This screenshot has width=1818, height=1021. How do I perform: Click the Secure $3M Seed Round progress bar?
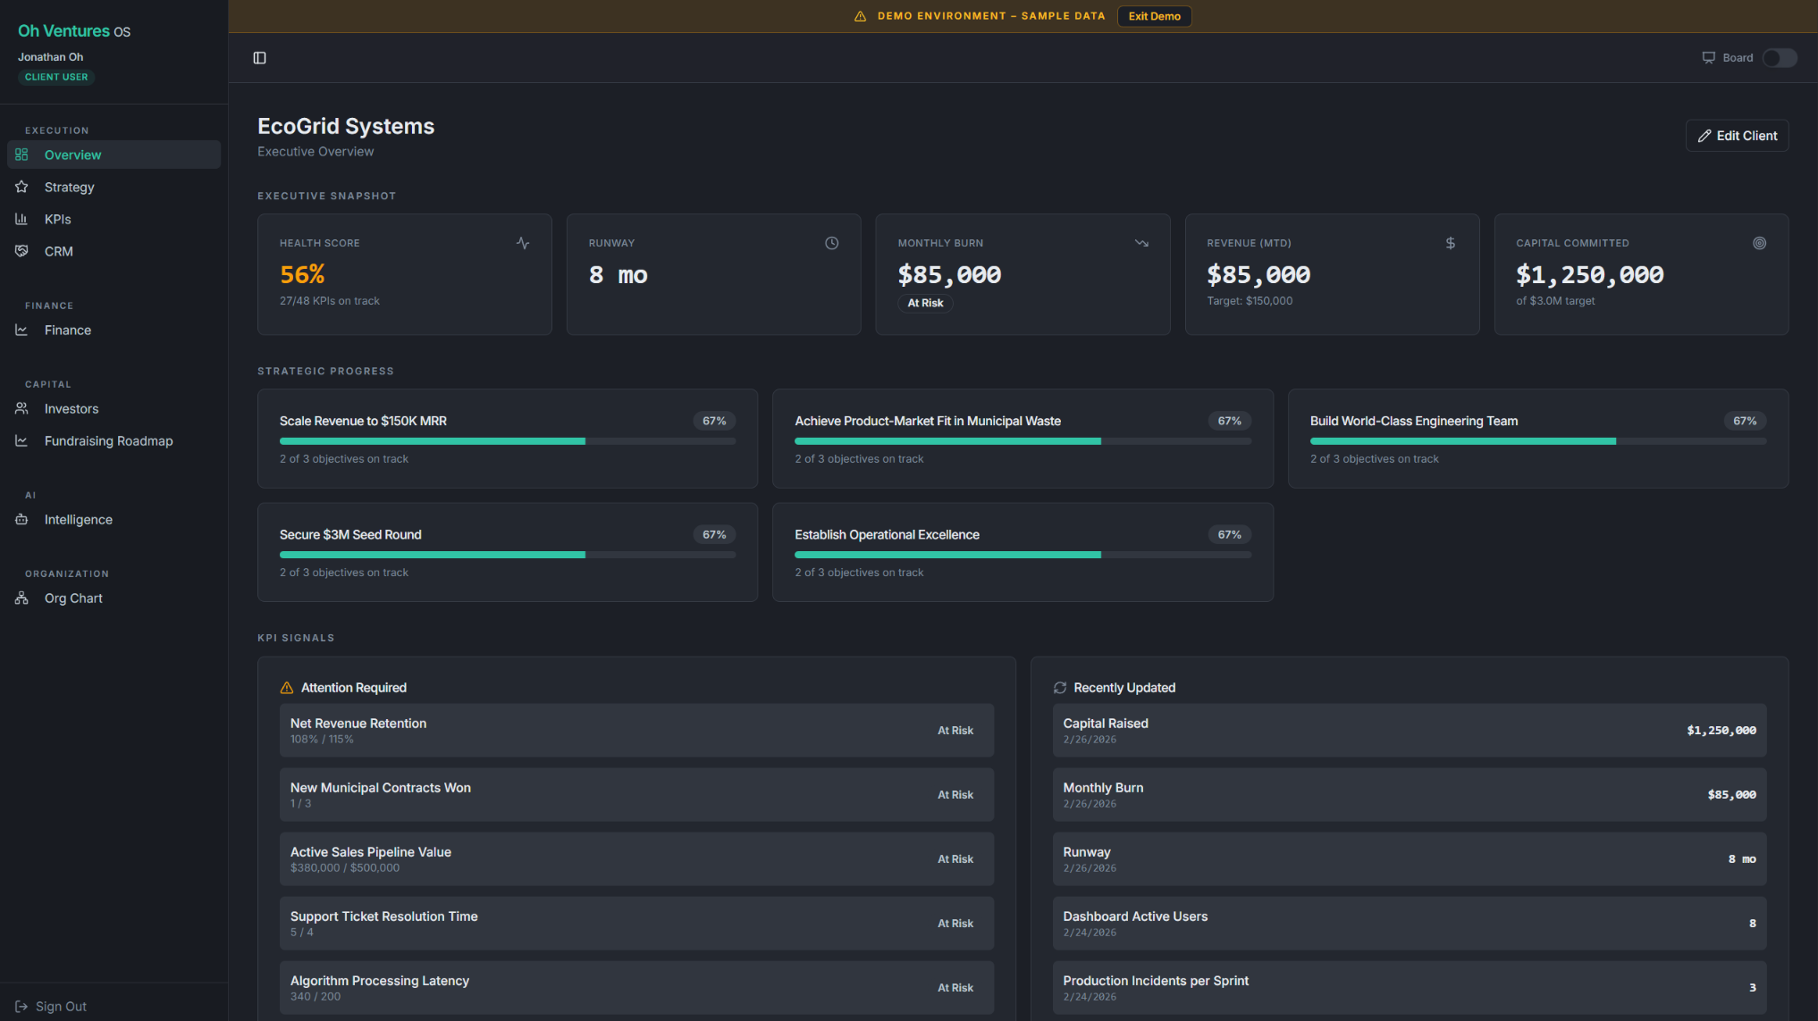tap(507, 555)
